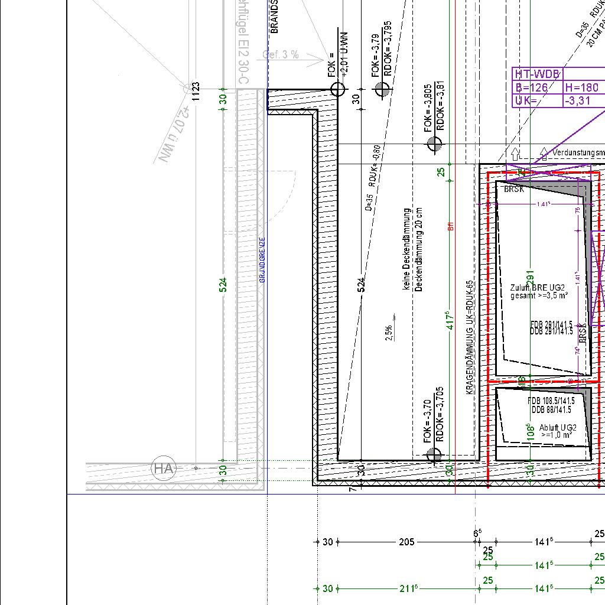Select the green 524 vertical dimension
The image size is (605, 605).
coord(223,285)
